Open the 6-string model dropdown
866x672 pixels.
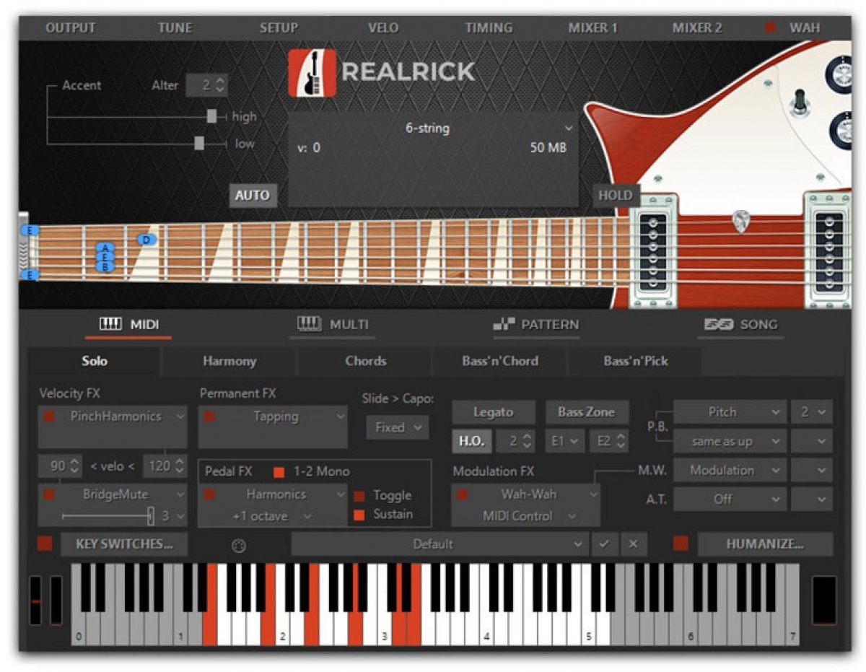pos(433,128)
